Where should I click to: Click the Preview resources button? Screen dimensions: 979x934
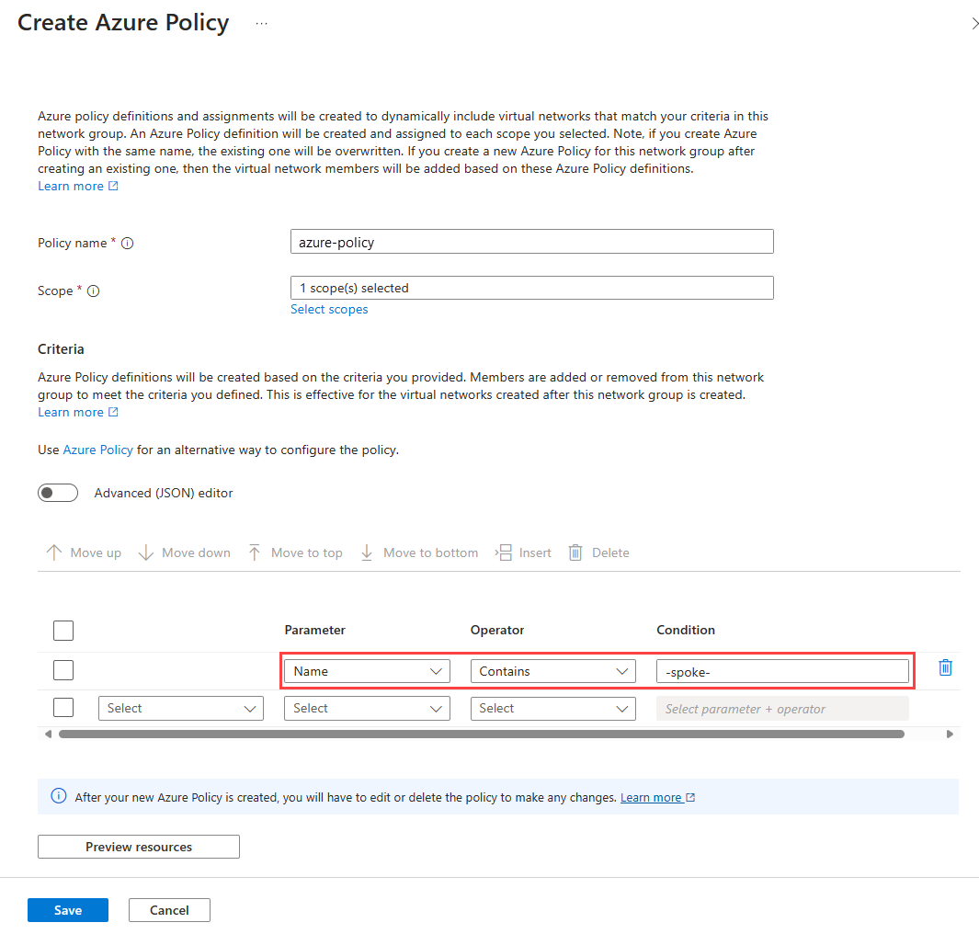pos(138,847)
